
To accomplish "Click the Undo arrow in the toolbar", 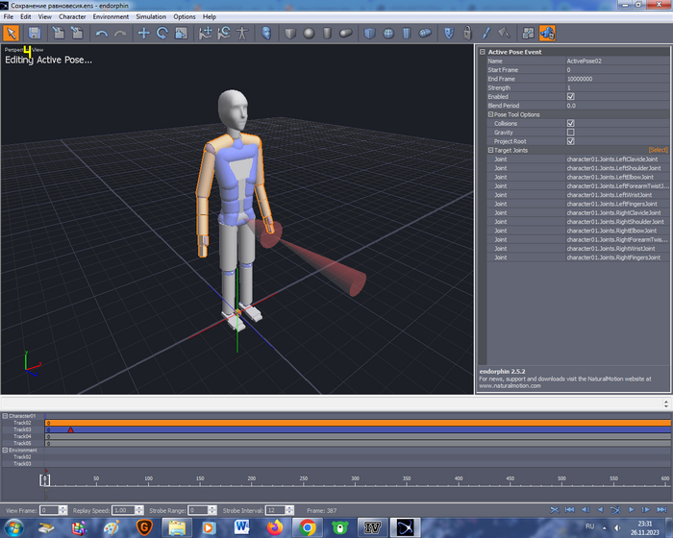I will coord(101,33).
